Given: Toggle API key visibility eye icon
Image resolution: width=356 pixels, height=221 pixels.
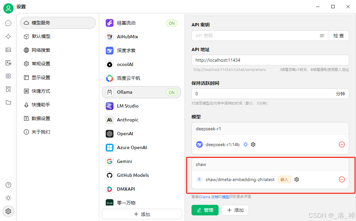Looking at the screenshot, I should coord(322,36).
